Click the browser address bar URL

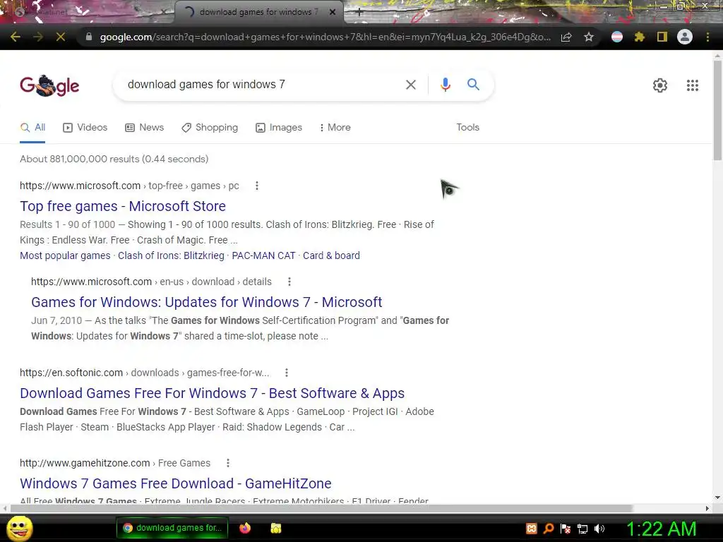[x=325, y=37]
